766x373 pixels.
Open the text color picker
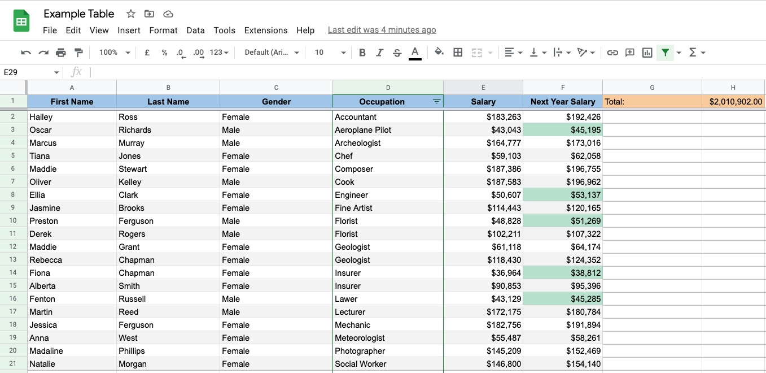click(414, 52)
